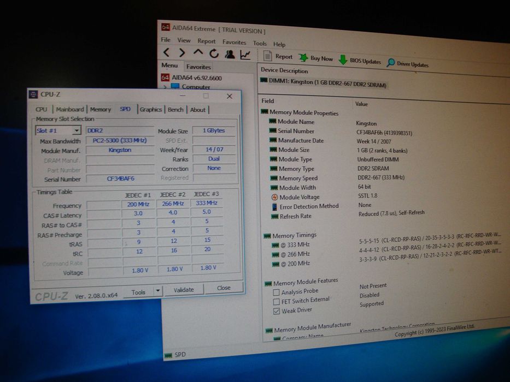The width and height of the screenshot is (510, 382).
Task: Toggle the Weak Driver checkbox
Action: (x=277, y=311)
